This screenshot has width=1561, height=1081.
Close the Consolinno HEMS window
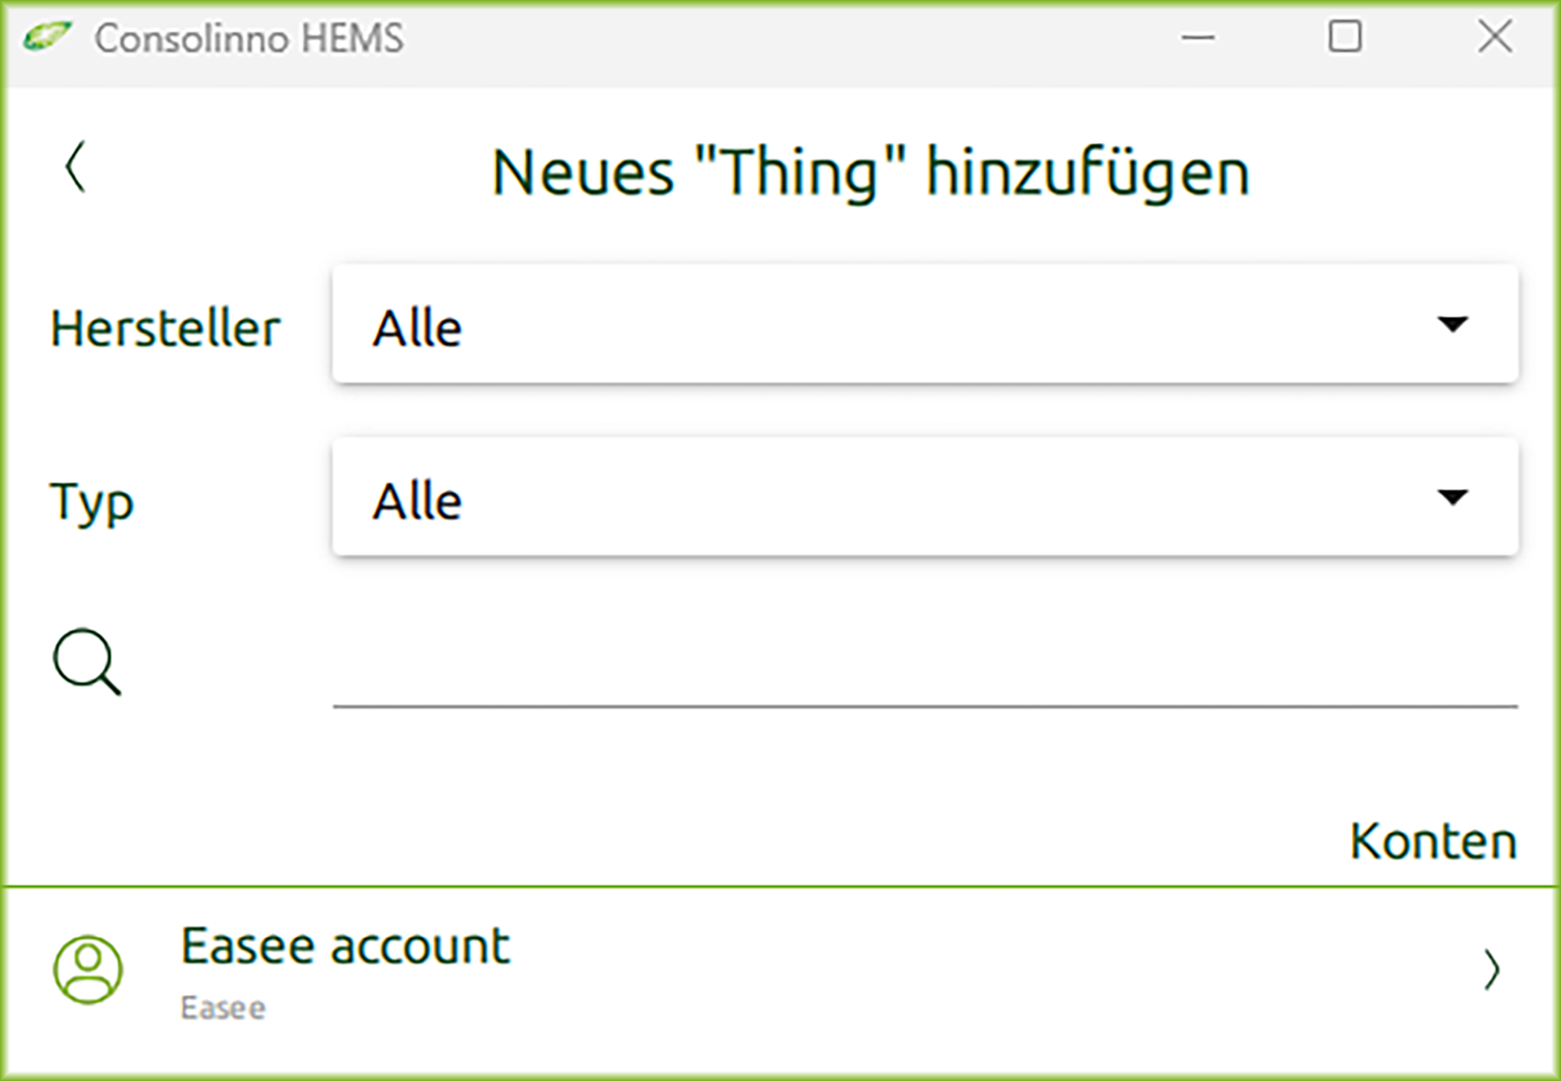[1494, 37]
